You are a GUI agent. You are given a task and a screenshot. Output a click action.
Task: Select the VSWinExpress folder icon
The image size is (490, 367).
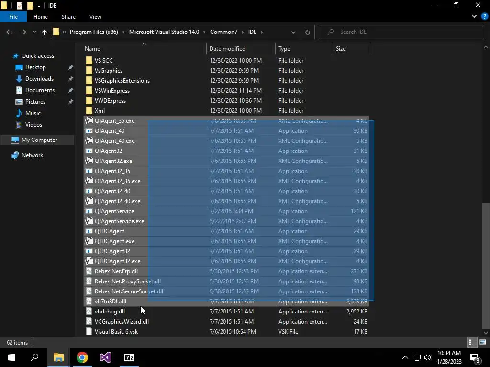click(x=89, y=90)
